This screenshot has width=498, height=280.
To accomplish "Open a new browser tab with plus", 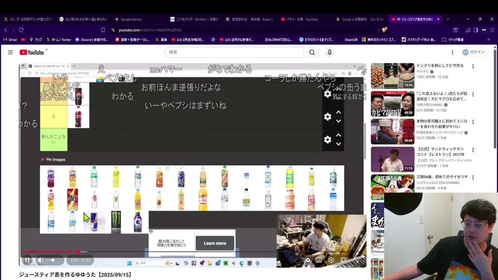I will [448, 19].
